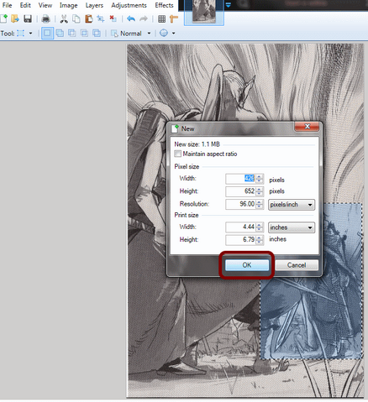The image size is (368, 402).
Task: Click the print Width field showing 4.44
Action: pyautogui.click(x=240, y=227)
